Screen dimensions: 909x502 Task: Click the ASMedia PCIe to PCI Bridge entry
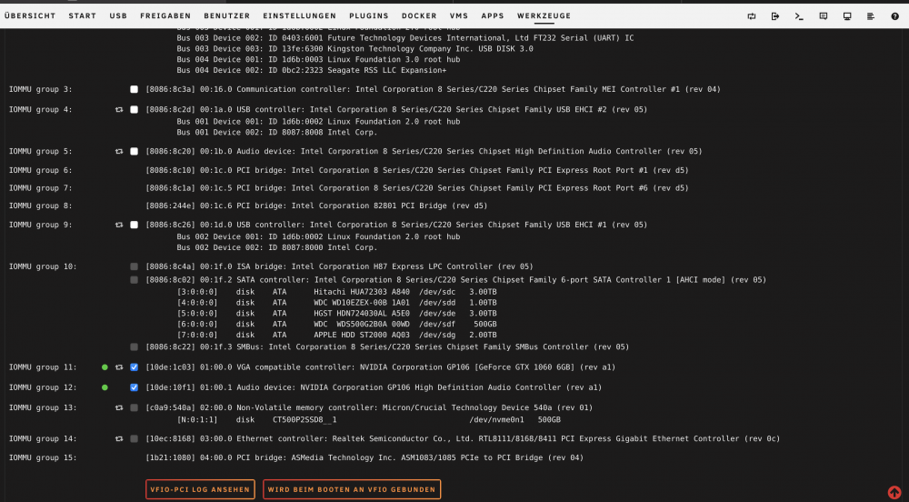(x=365, y=458)
